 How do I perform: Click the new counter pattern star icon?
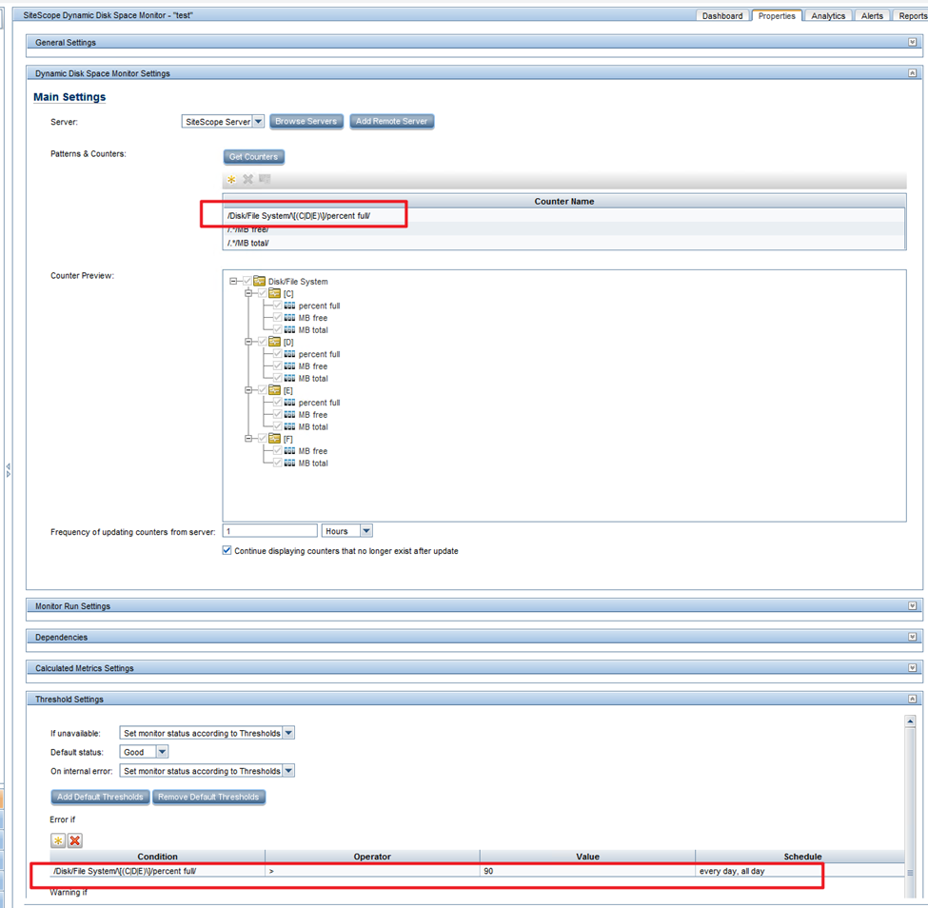pos(231,179)
